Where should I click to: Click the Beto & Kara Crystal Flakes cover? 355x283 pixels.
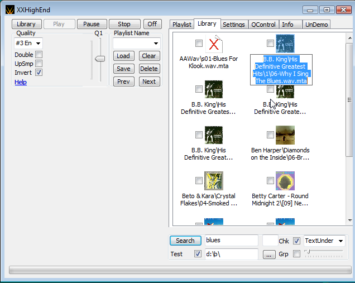[x=214, y=181]
